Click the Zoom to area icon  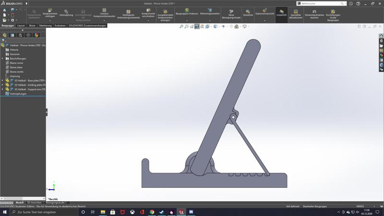click(187, 26)
